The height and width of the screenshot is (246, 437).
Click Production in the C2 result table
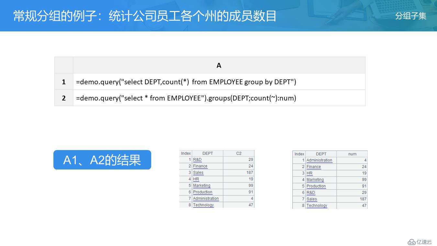203,192
